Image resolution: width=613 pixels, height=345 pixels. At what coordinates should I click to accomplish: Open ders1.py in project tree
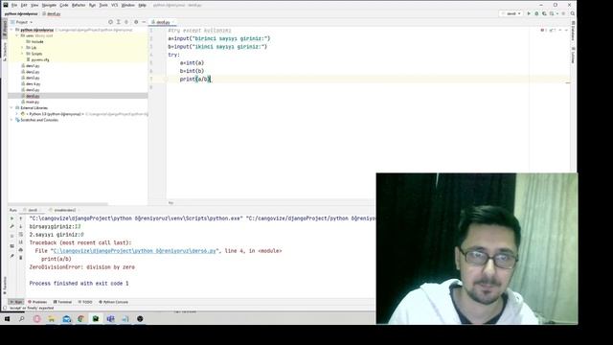[x=31, y=66]
